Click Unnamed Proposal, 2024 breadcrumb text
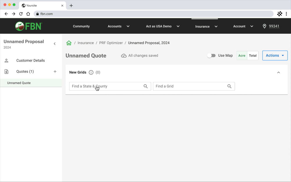The width and height of the screenshot is (291, 182). 149,43
